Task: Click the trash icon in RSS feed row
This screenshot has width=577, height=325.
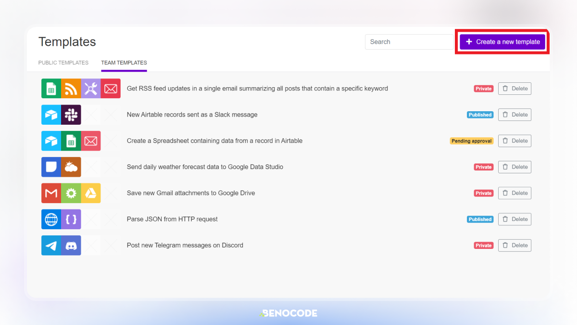Action: click(505, 89)
